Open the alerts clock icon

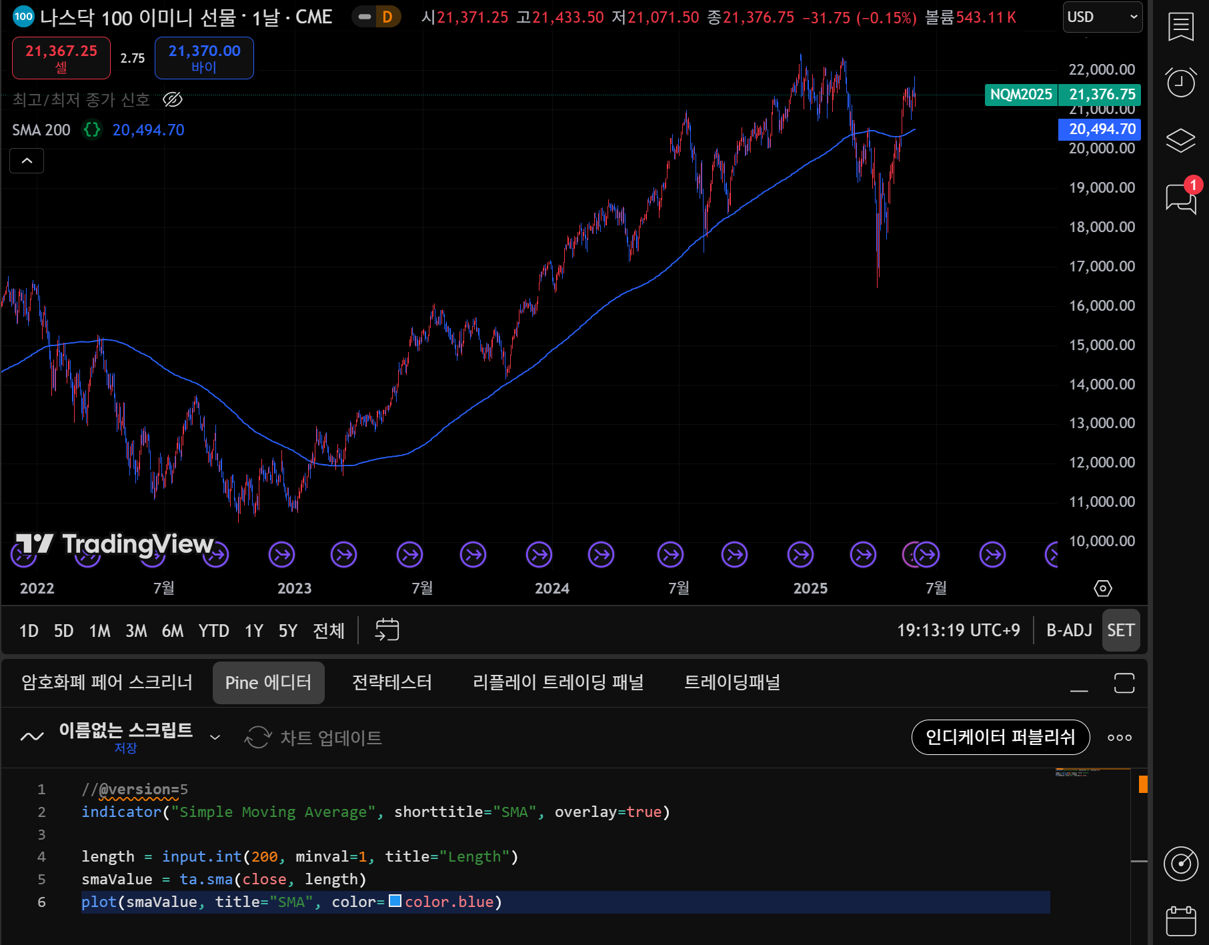(x=1180, y=82)
